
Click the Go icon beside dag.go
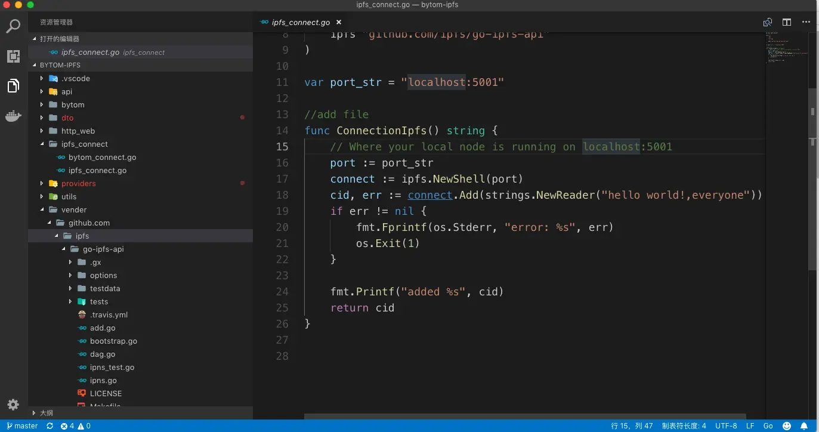tap(82, 354)
